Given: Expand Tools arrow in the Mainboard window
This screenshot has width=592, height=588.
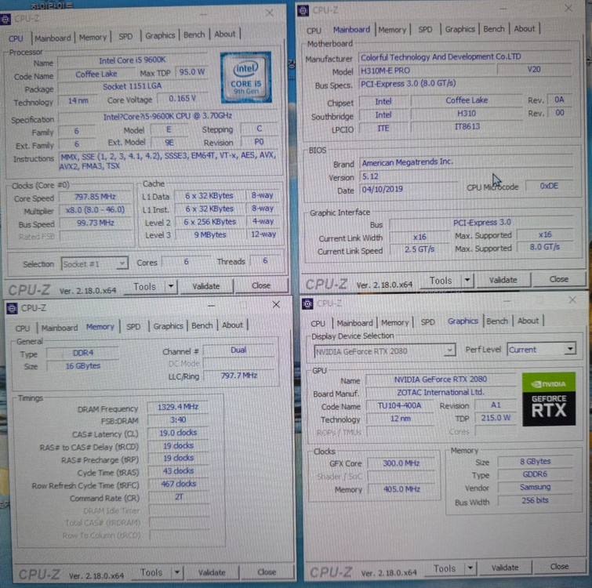Looking at the screenshot, I should pos(467,280).
